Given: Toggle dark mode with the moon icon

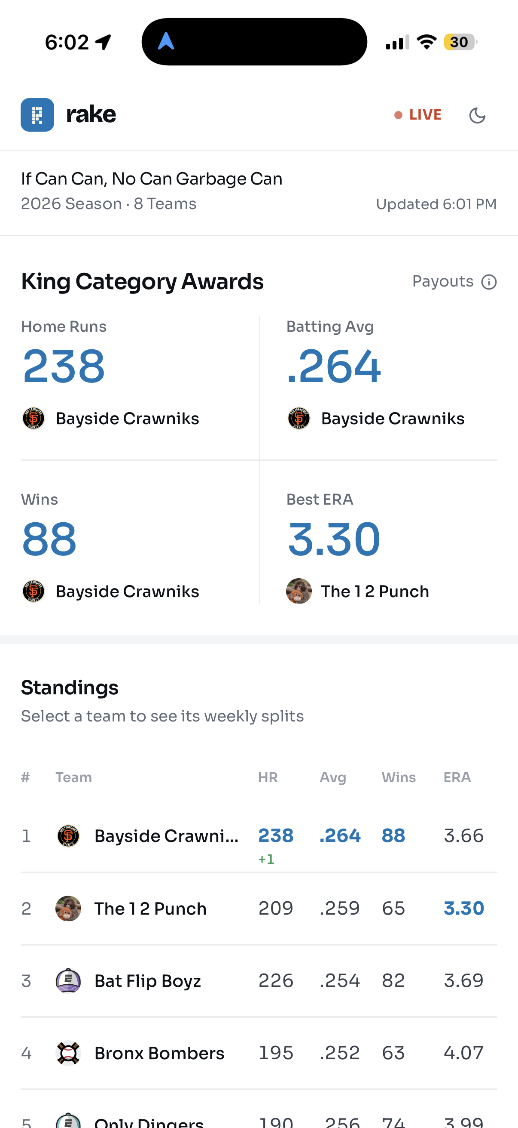Looking at the screenshot, I should point(477,115).
